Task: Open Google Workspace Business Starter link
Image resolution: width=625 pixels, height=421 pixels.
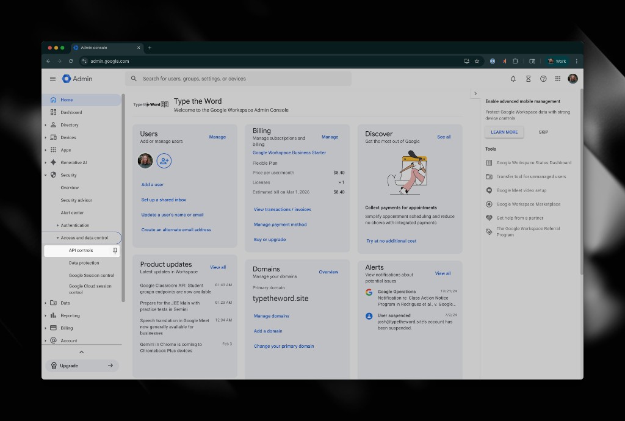Action: [x=289, y=153]
